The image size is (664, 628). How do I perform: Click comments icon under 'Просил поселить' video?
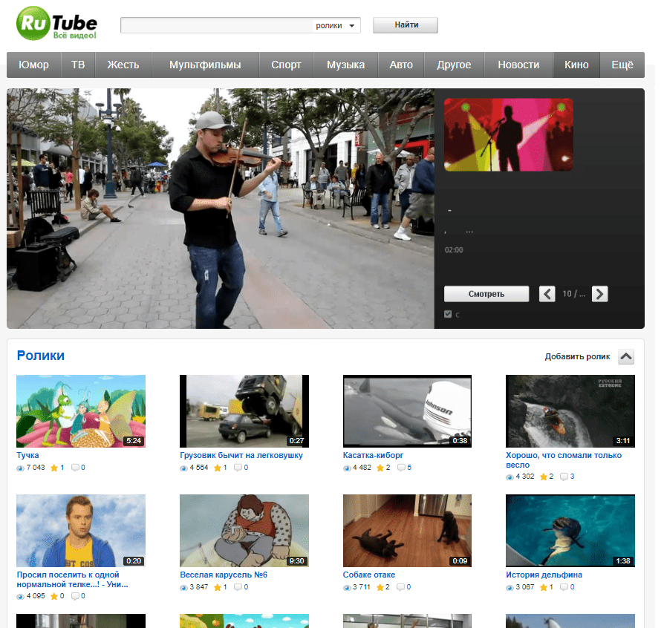coord(75,596)
